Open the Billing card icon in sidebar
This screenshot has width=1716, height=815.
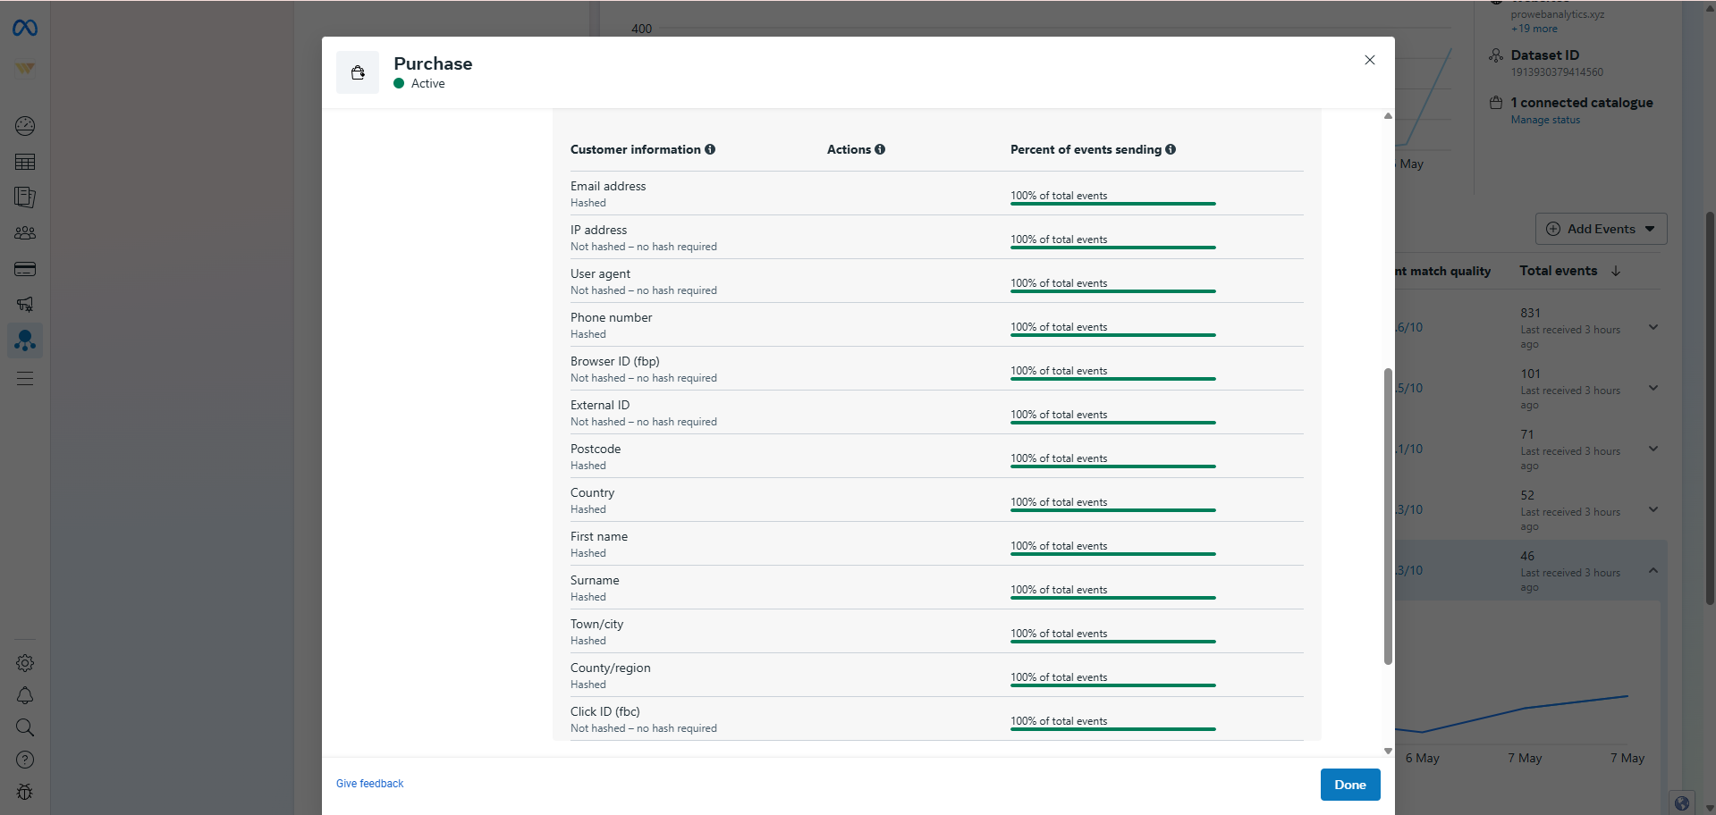click(x=25, y=269)
